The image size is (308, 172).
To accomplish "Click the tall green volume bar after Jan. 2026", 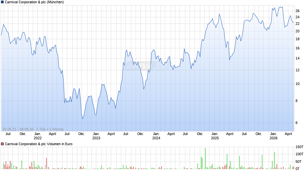I will point(275,161).
